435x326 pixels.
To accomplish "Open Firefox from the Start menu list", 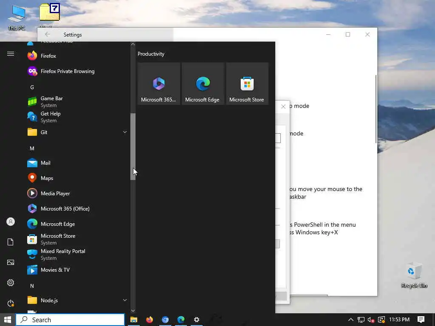I will point(78,56).
